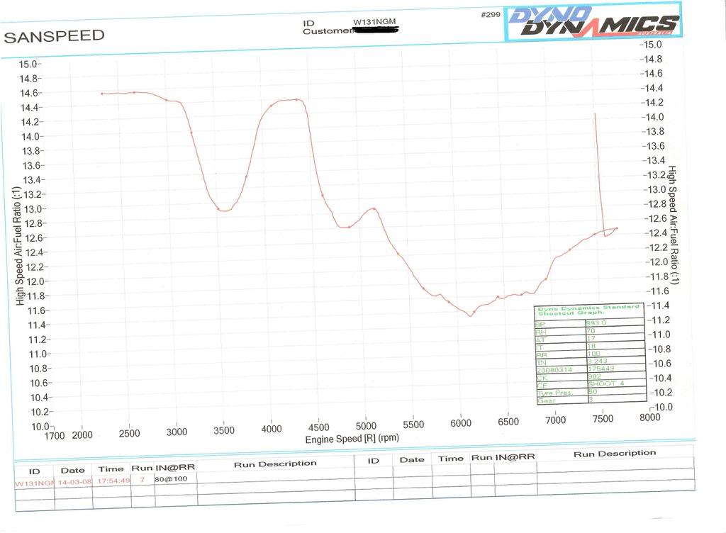Click the Date column header in left table
The image size is (726, 533).
tap(72, 470)
